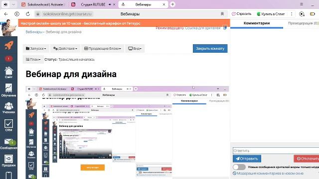Open the red notification badge in sidebar
This screenshot has width=319, height=179.
pos(8,59)
